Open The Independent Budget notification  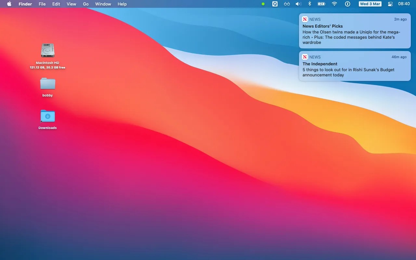[354, 66]
